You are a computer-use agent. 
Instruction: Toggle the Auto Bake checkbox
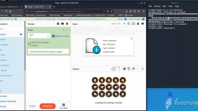[x=63, y=105]
